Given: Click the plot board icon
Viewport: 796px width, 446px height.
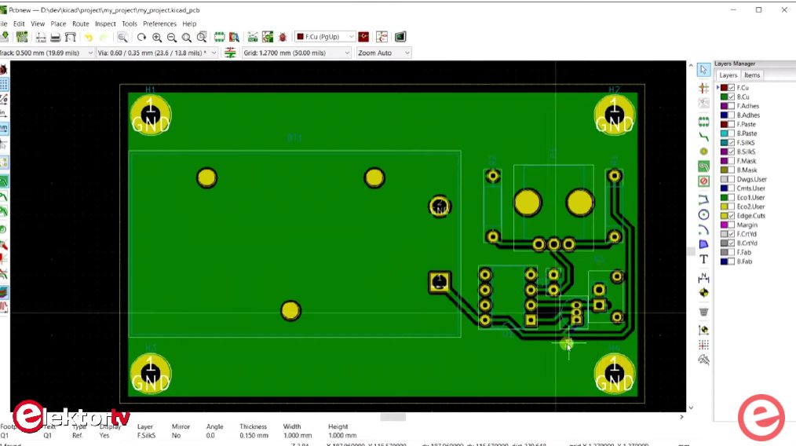Looking at the screenshot, I should 71,37.
